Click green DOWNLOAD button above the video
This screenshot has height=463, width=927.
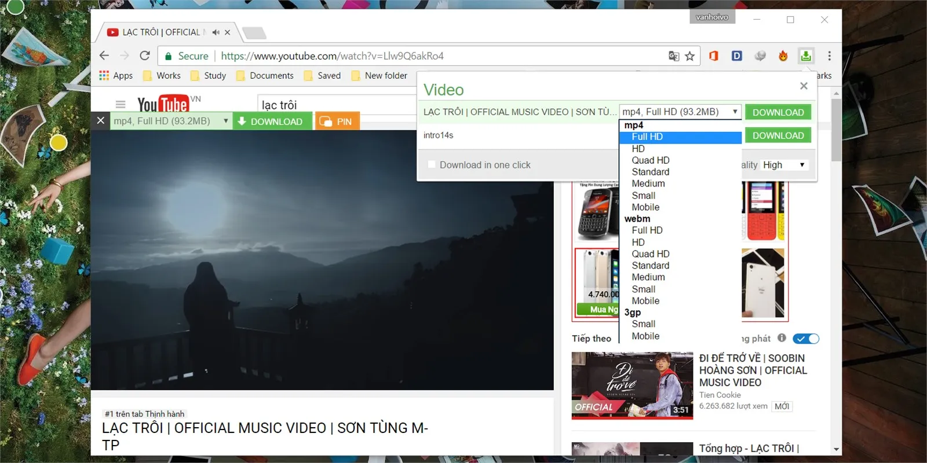pyautogui.click(x=272, y=121)
